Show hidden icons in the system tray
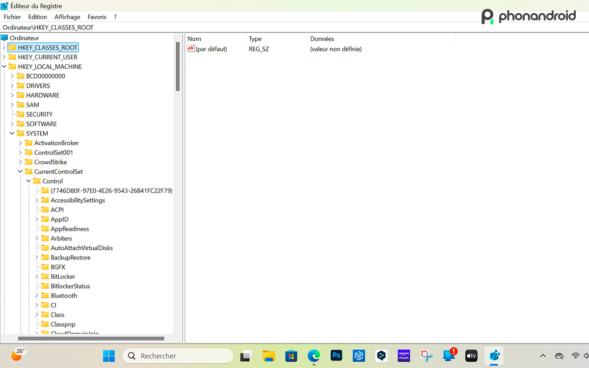 click(x=542, y=355)
